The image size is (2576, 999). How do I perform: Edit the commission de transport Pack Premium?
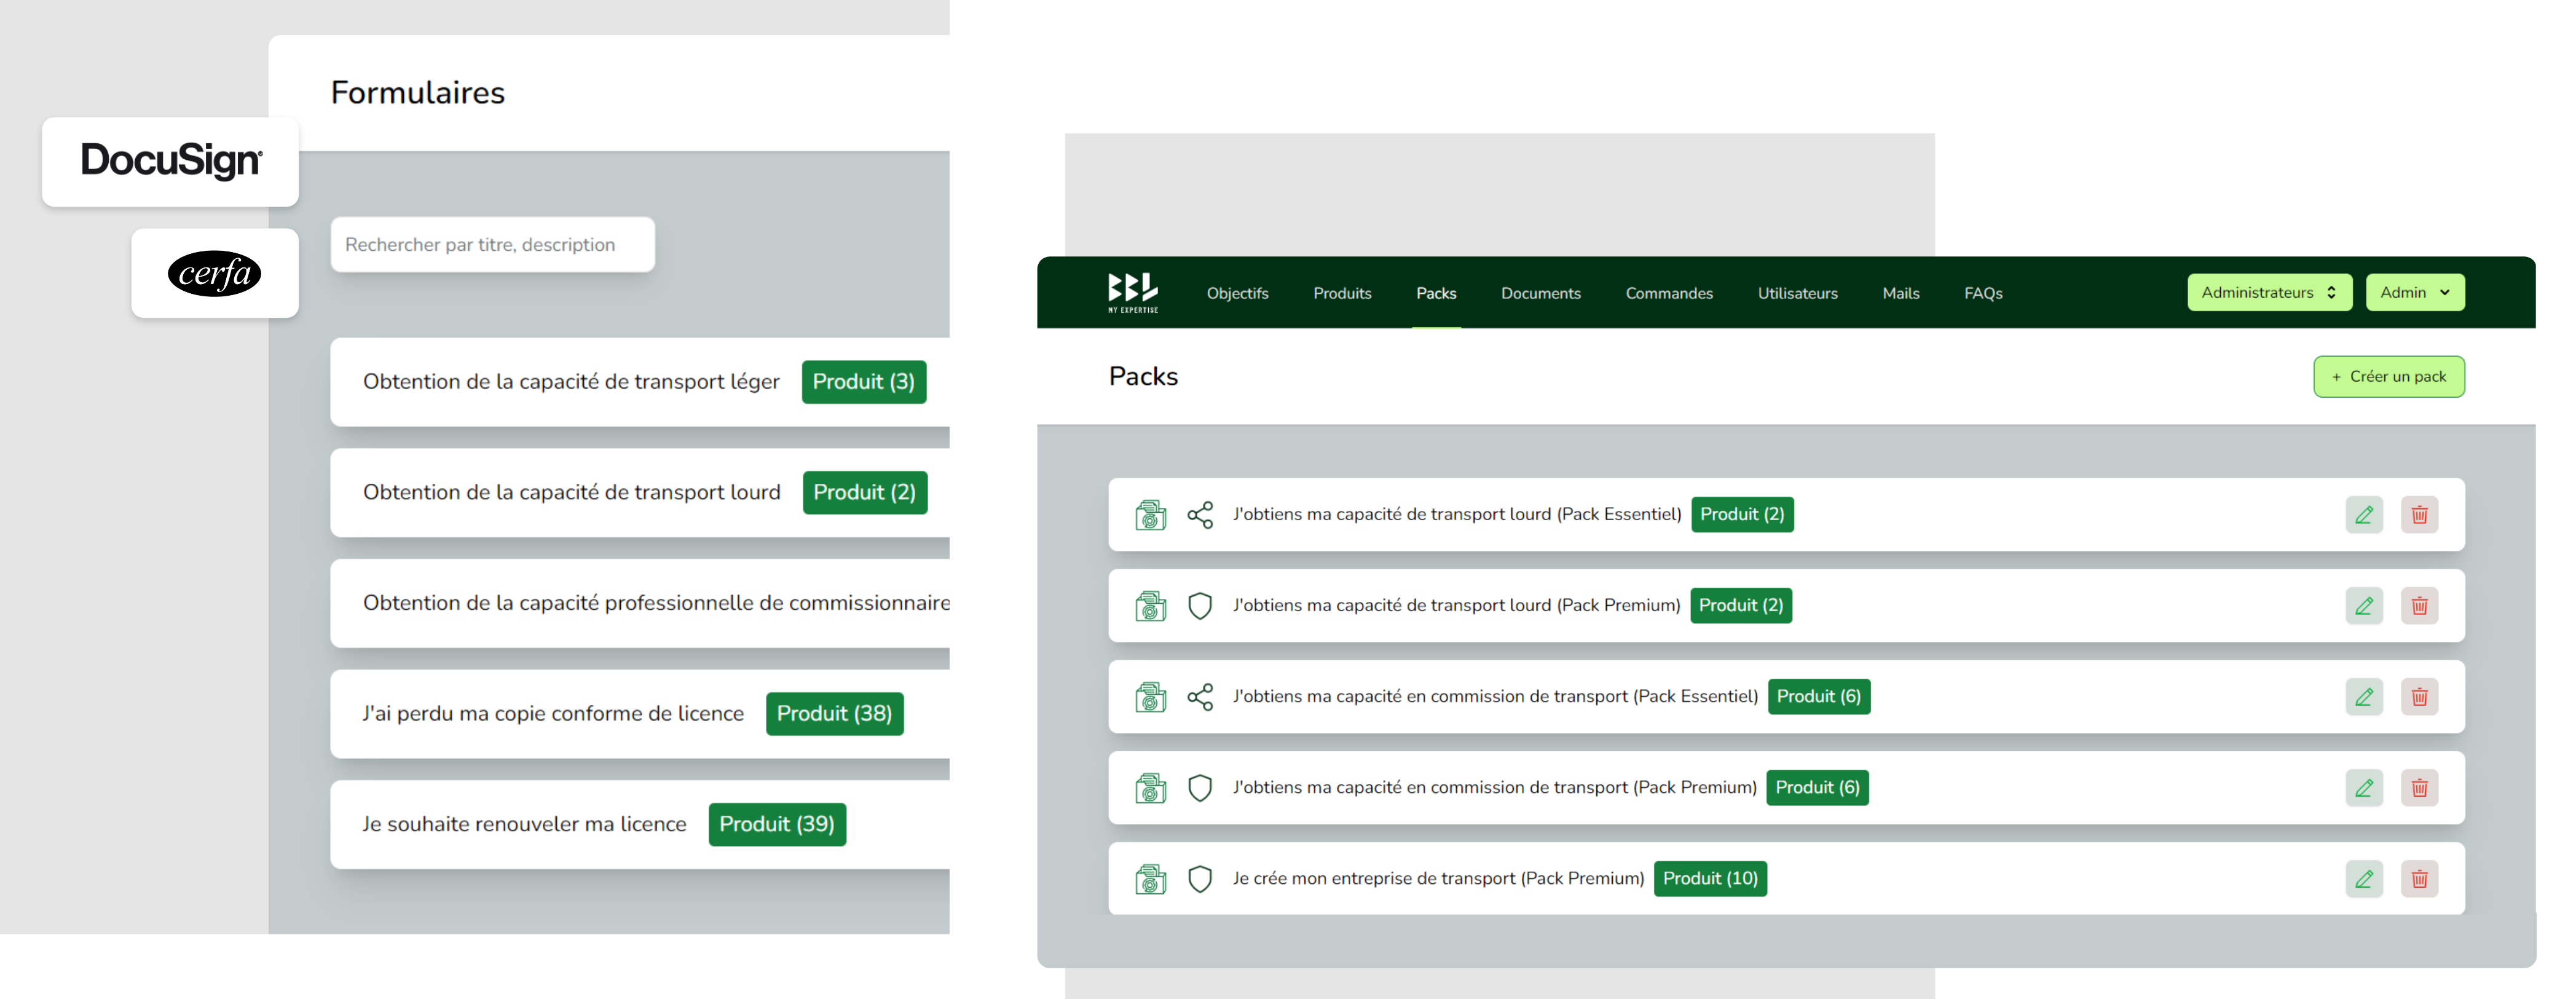coord(2363,788)
